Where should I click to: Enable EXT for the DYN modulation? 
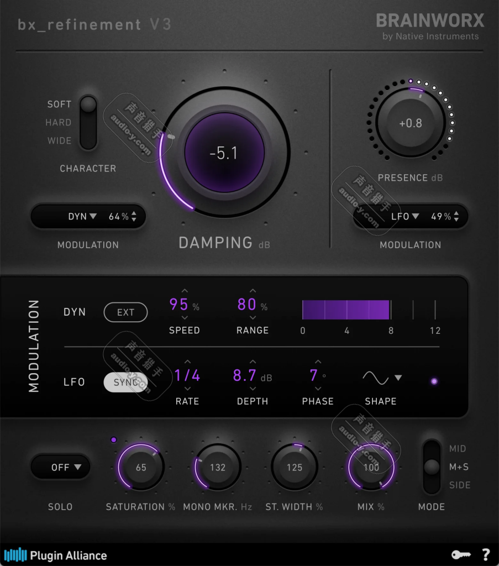125,312
